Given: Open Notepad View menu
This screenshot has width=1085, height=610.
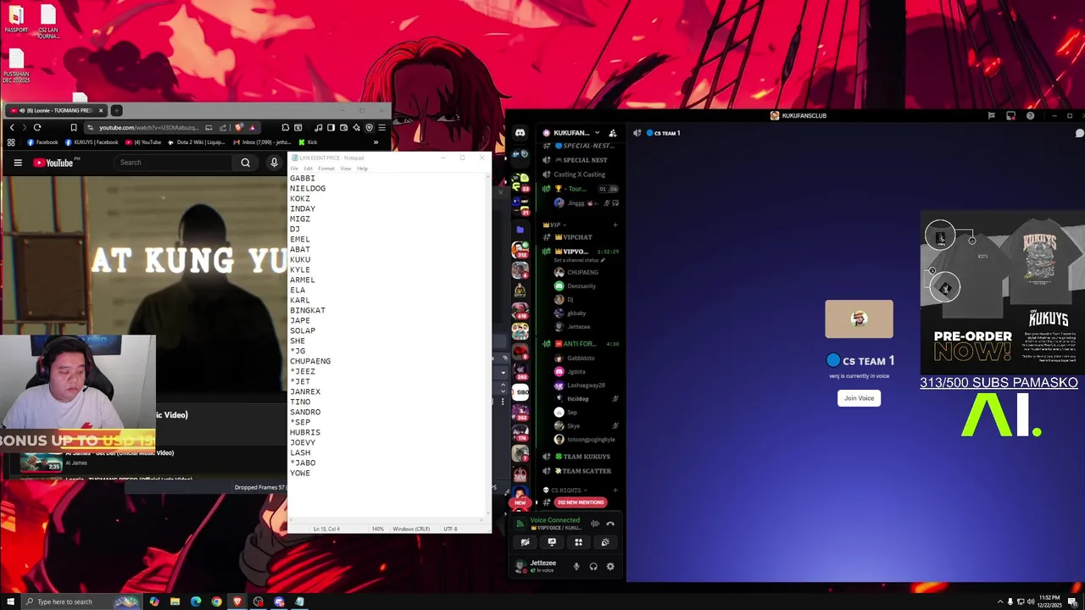Looking at the screenshot, I should click(346, 169).
